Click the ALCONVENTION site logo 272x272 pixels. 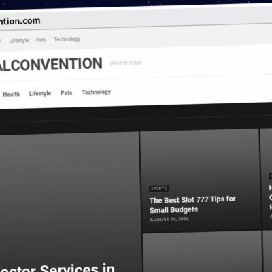coord(51,65)
